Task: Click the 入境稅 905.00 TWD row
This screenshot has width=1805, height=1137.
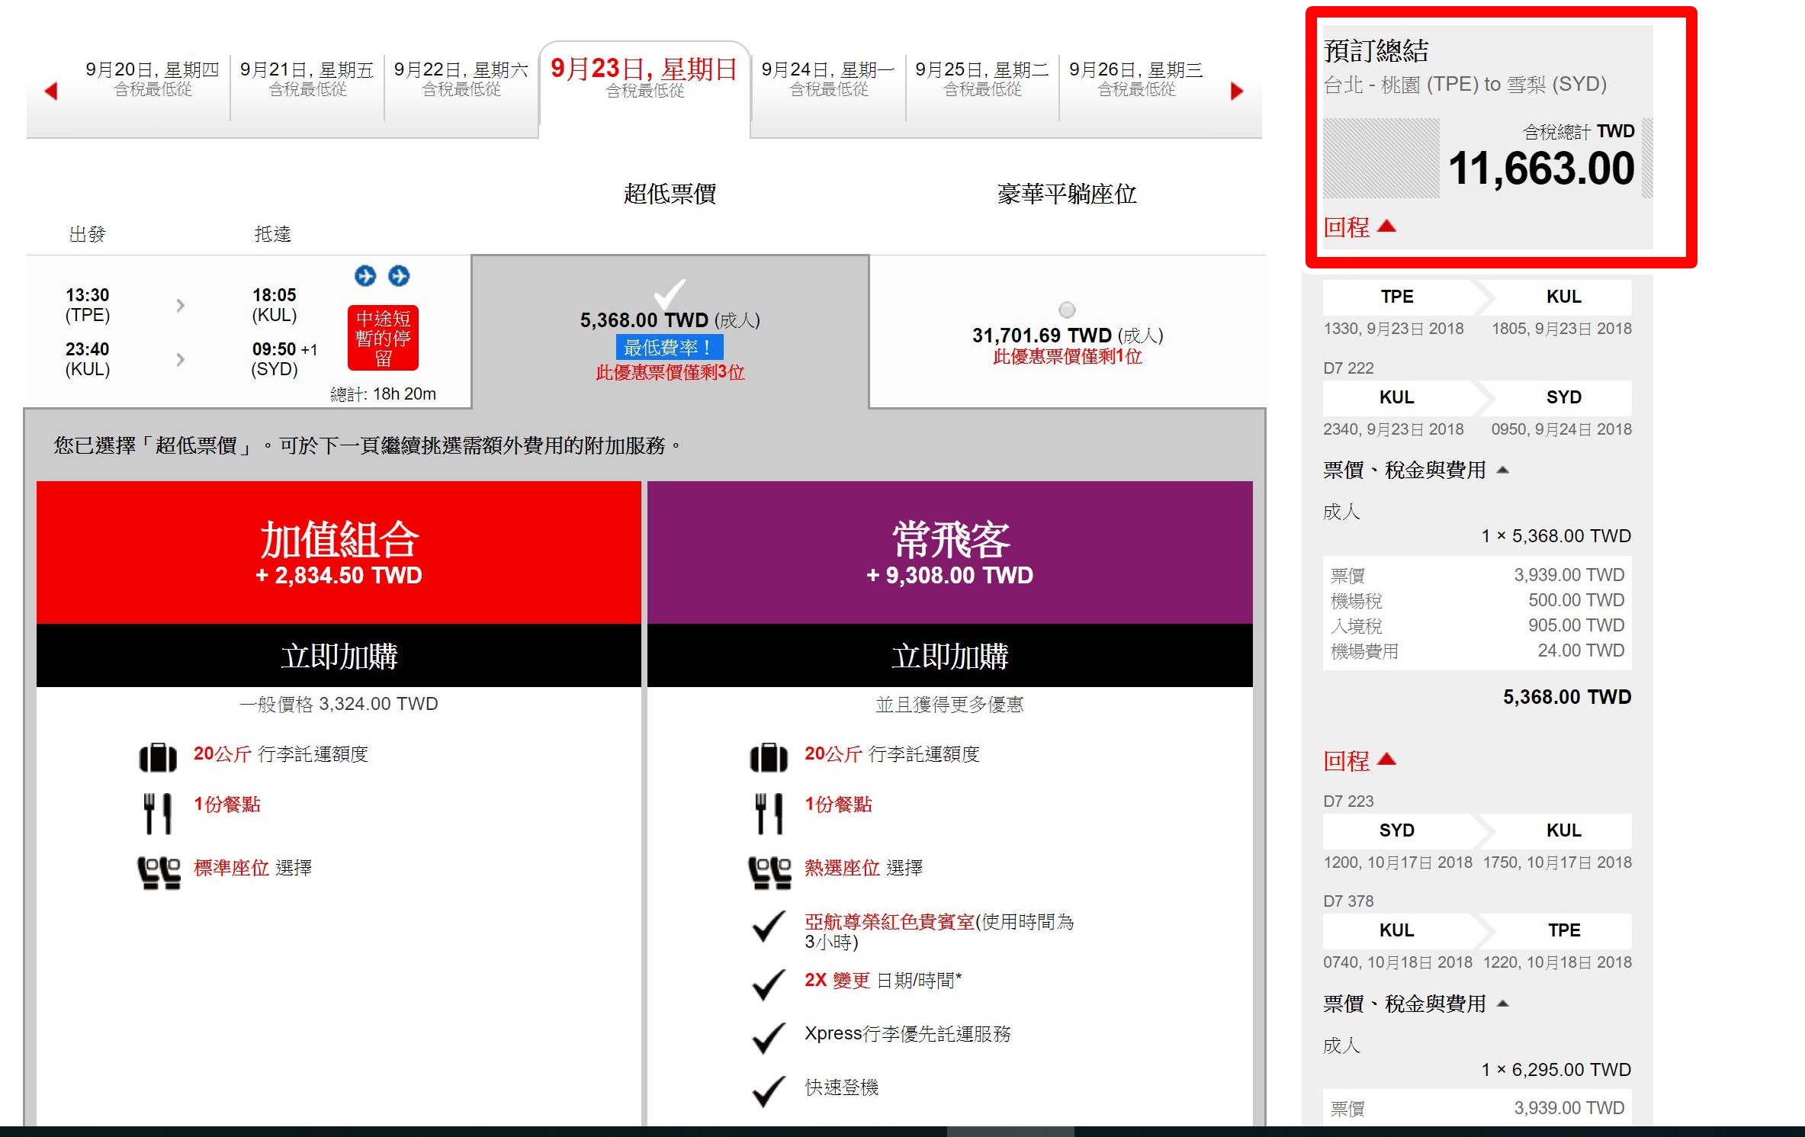Action: click(x=1477, y=625)
